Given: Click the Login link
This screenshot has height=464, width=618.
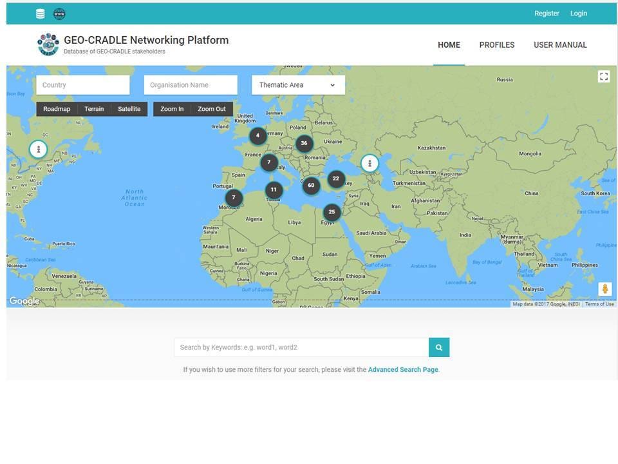Looking at the screenshot, I should (x=579, y=14).
